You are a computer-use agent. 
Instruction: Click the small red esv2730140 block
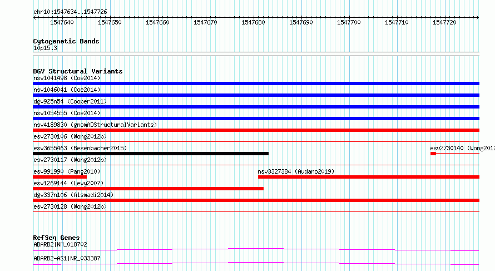[x=433, y=154]
